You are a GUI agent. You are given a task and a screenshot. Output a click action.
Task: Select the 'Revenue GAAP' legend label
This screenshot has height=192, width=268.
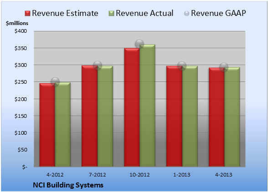pyautogui.click(x=218, y=13)
